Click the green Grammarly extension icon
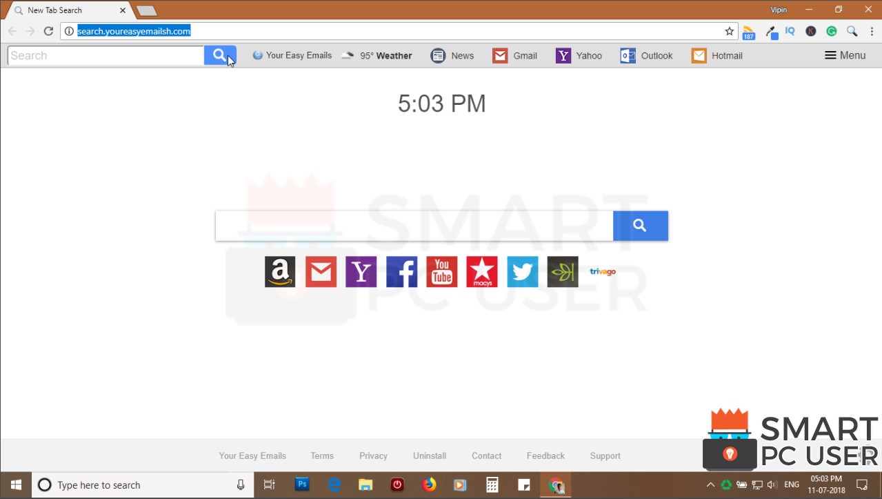This screenshot has height=499, width=882. pyautogui.click(x=832, y=31)
